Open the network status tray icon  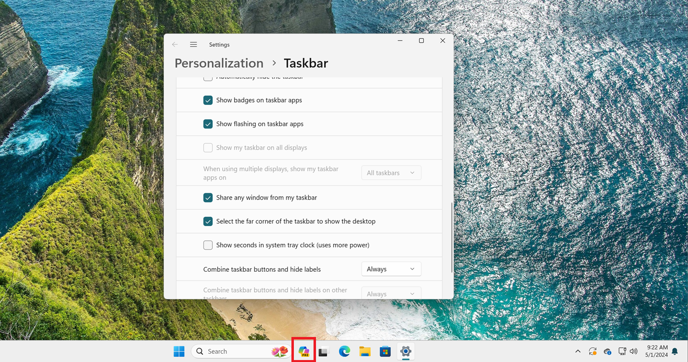622,351
